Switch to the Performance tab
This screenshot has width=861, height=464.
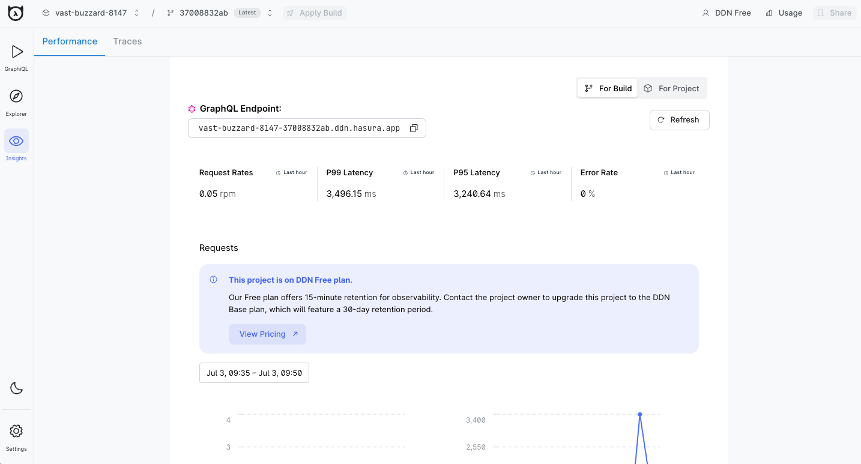pyautogui.click(x=70, y=41)
